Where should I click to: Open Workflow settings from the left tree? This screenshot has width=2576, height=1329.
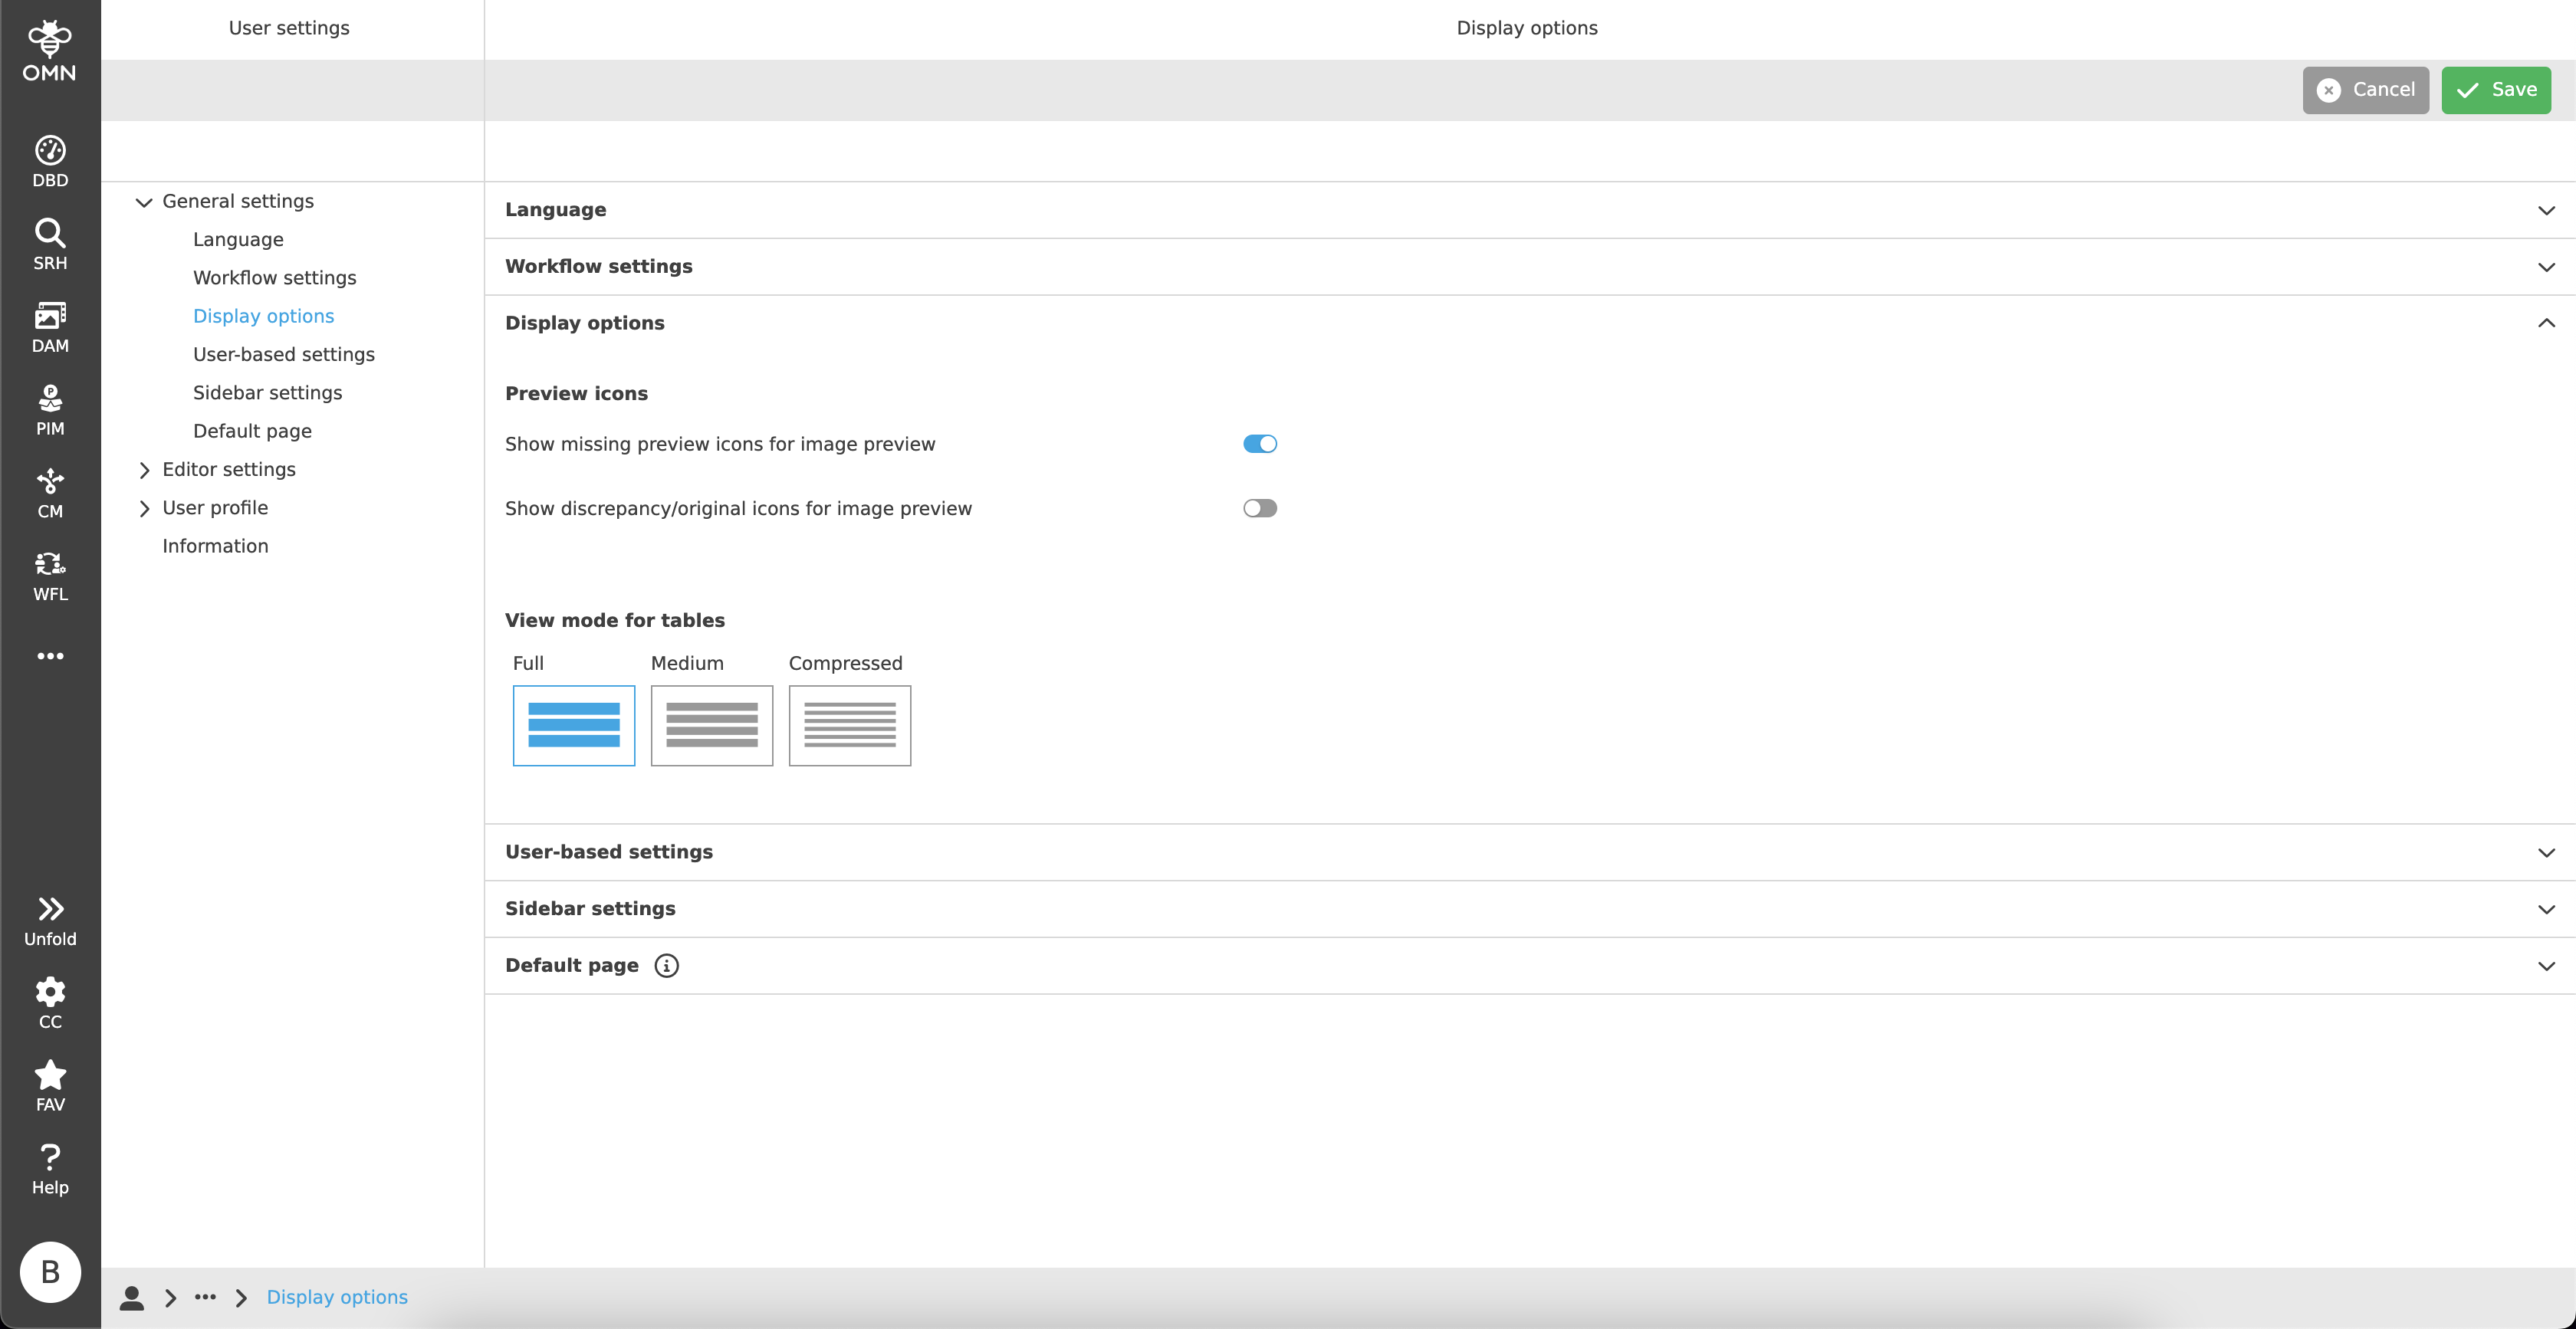tap(274, 277)
